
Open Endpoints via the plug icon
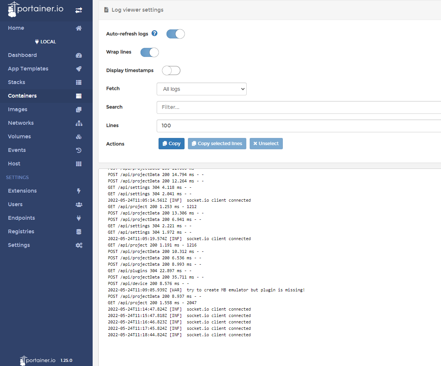[78, 218]
